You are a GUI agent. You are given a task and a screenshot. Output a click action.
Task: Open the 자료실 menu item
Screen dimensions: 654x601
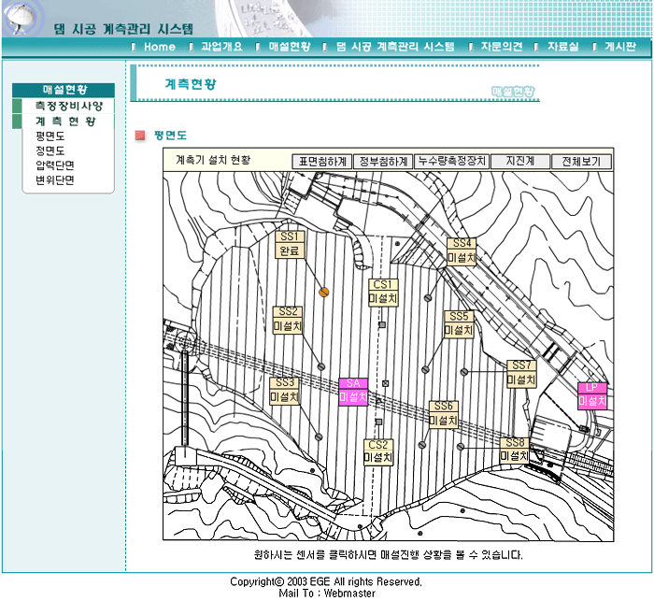pos(562,47)
